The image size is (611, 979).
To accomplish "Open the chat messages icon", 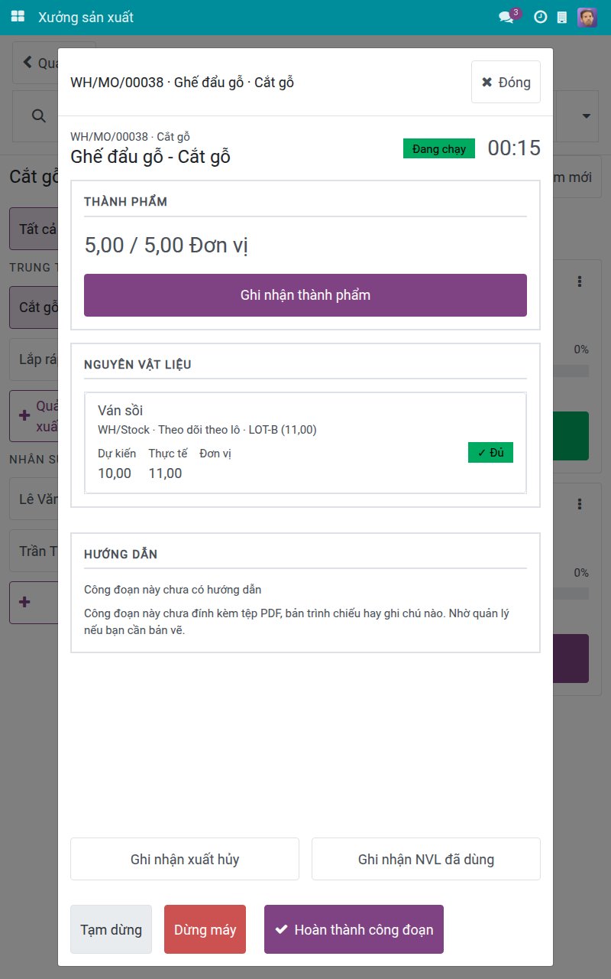I will tap(507, 17).
